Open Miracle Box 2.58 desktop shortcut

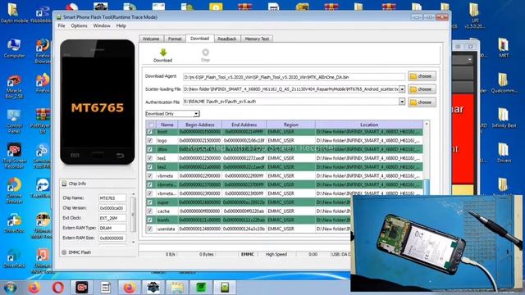(14, 87)
